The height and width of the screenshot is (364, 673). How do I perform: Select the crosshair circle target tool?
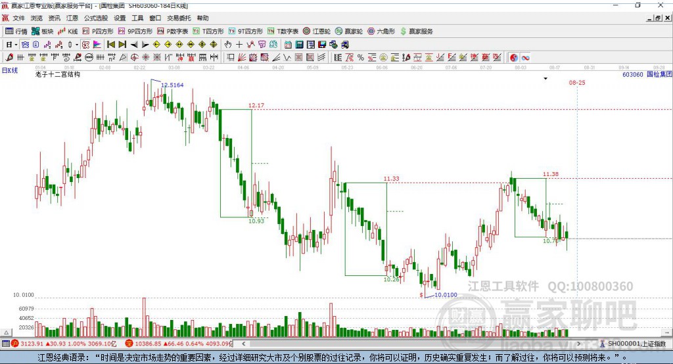tap(134, 58)
